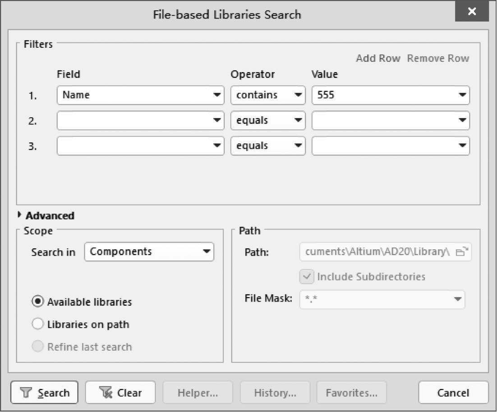Select the Libraries on path option
Viewport: 497px width, 412px height.
pyautogui.click(x=38, y=324)
